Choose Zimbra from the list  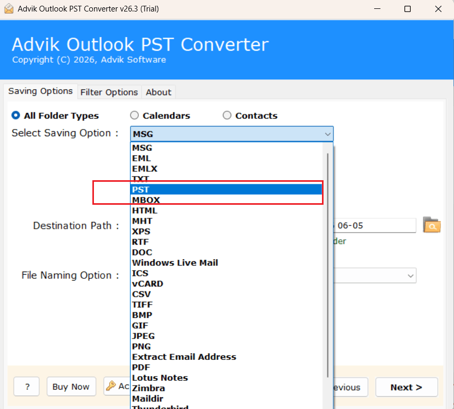[x=226, y=388]
